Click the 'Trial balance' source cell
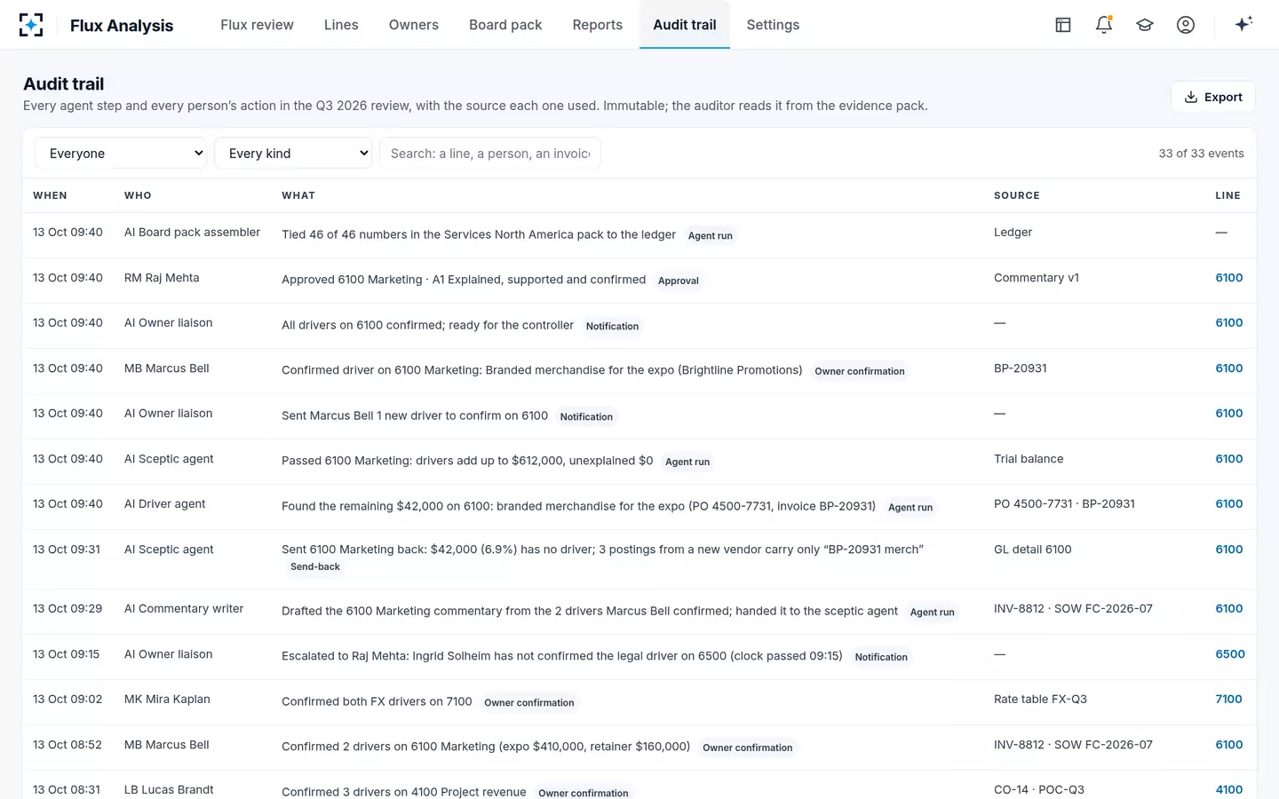 1029,459
